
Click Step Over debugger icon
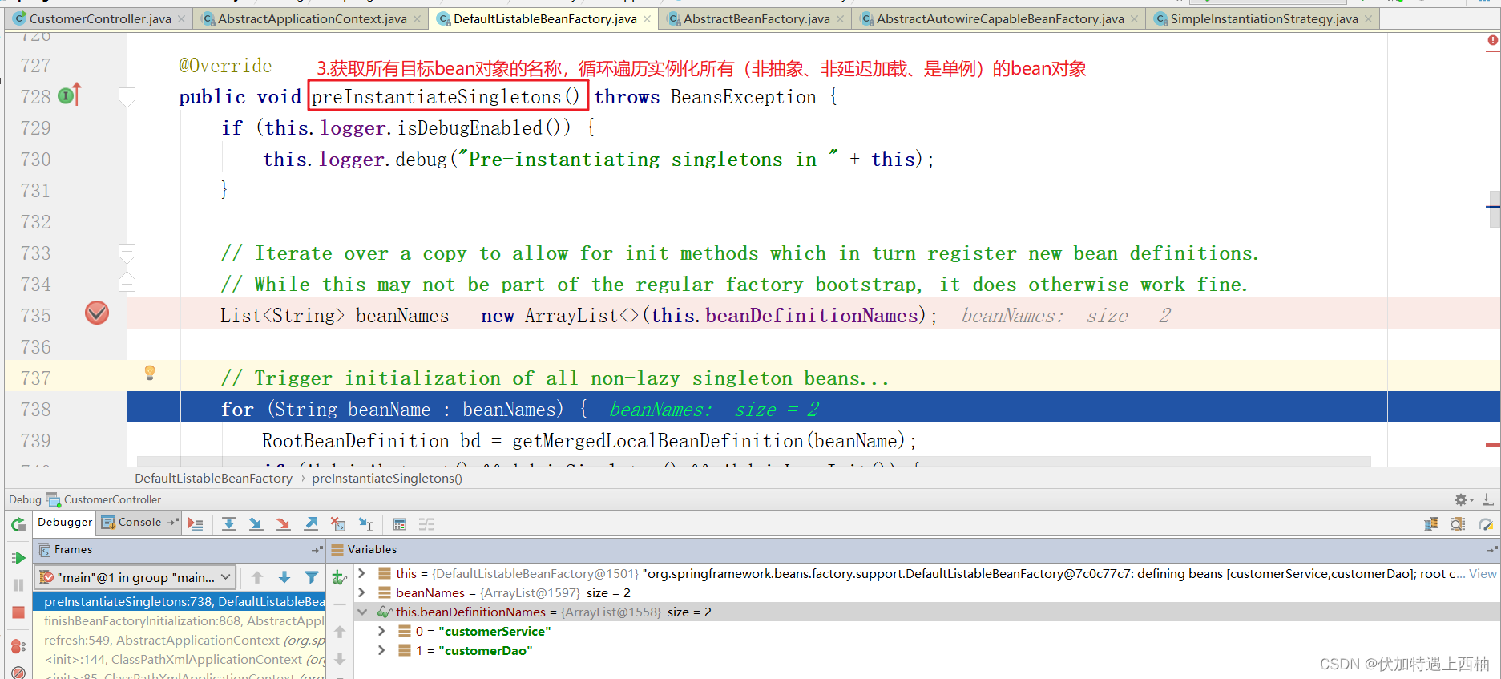229,524
